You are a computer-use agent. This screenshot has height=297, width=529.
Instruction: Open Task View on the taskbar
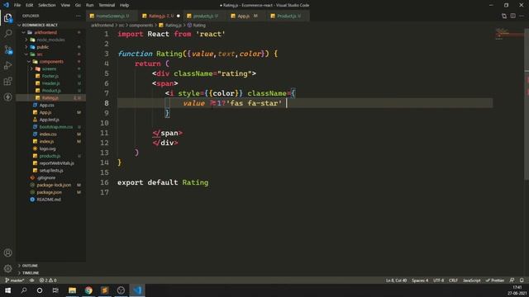[55, 290]
